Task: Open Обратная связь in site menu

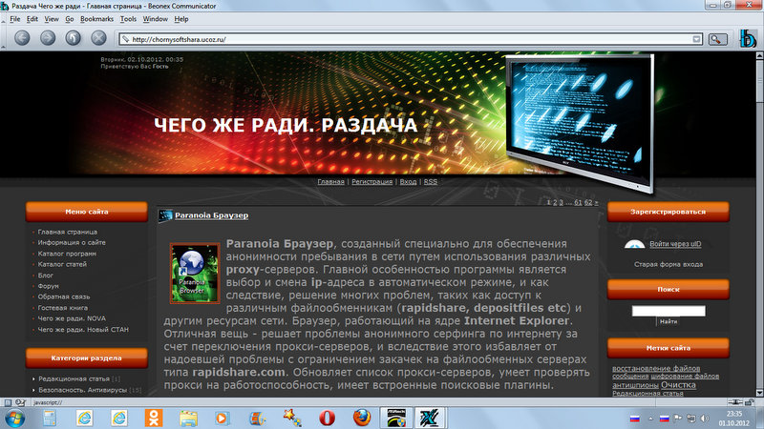Action: [64, 296]
